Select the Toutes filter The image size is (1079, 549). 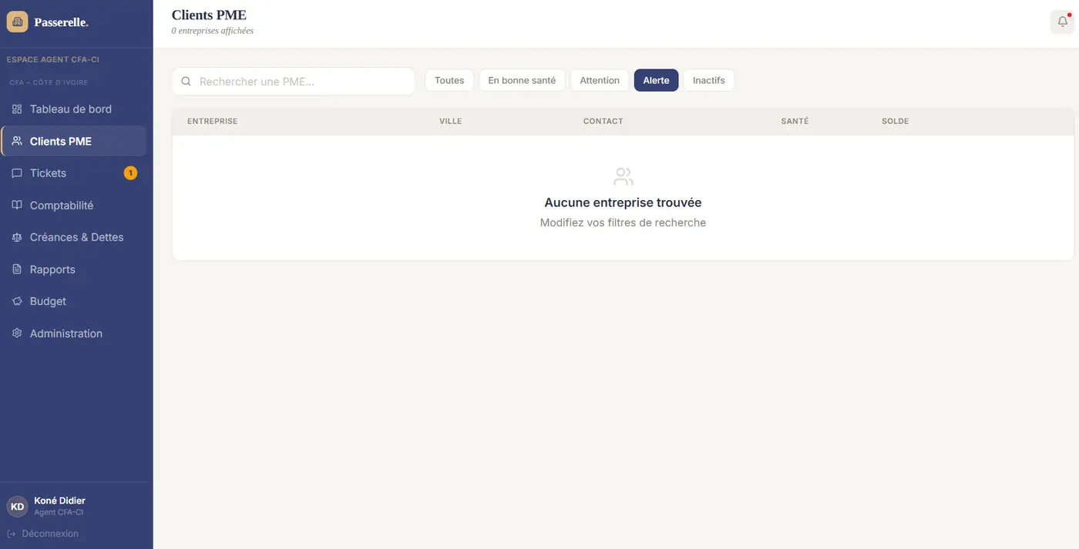[x=449, y=80]
